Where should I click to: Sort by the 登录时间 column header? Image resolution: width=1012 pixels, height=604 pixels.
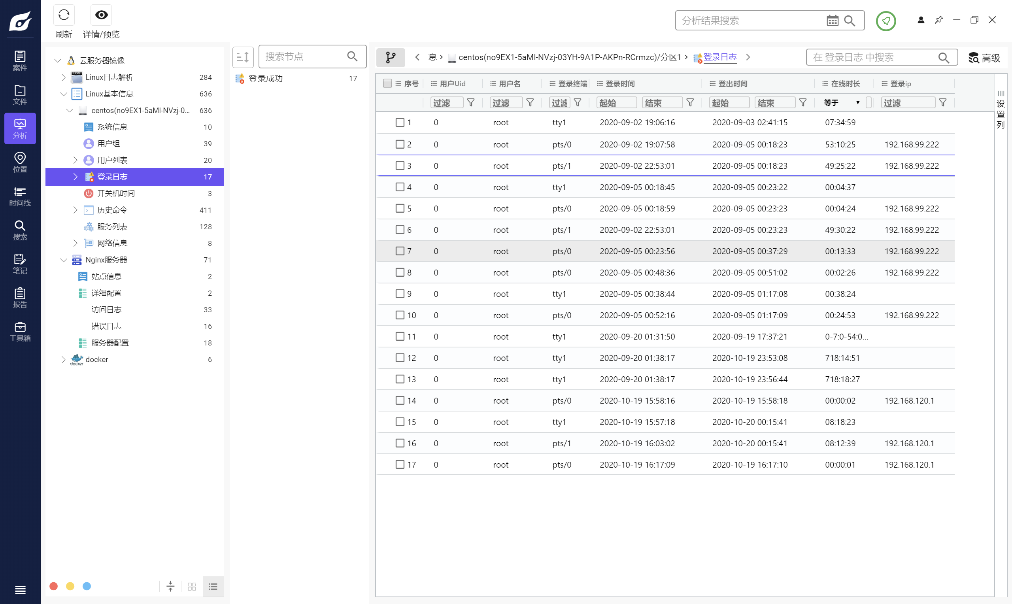(x=620, y=83)
